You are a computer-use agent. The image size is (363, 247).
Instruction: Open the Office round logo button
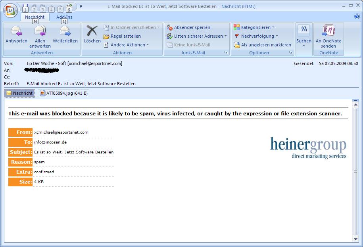click(10, 10)
